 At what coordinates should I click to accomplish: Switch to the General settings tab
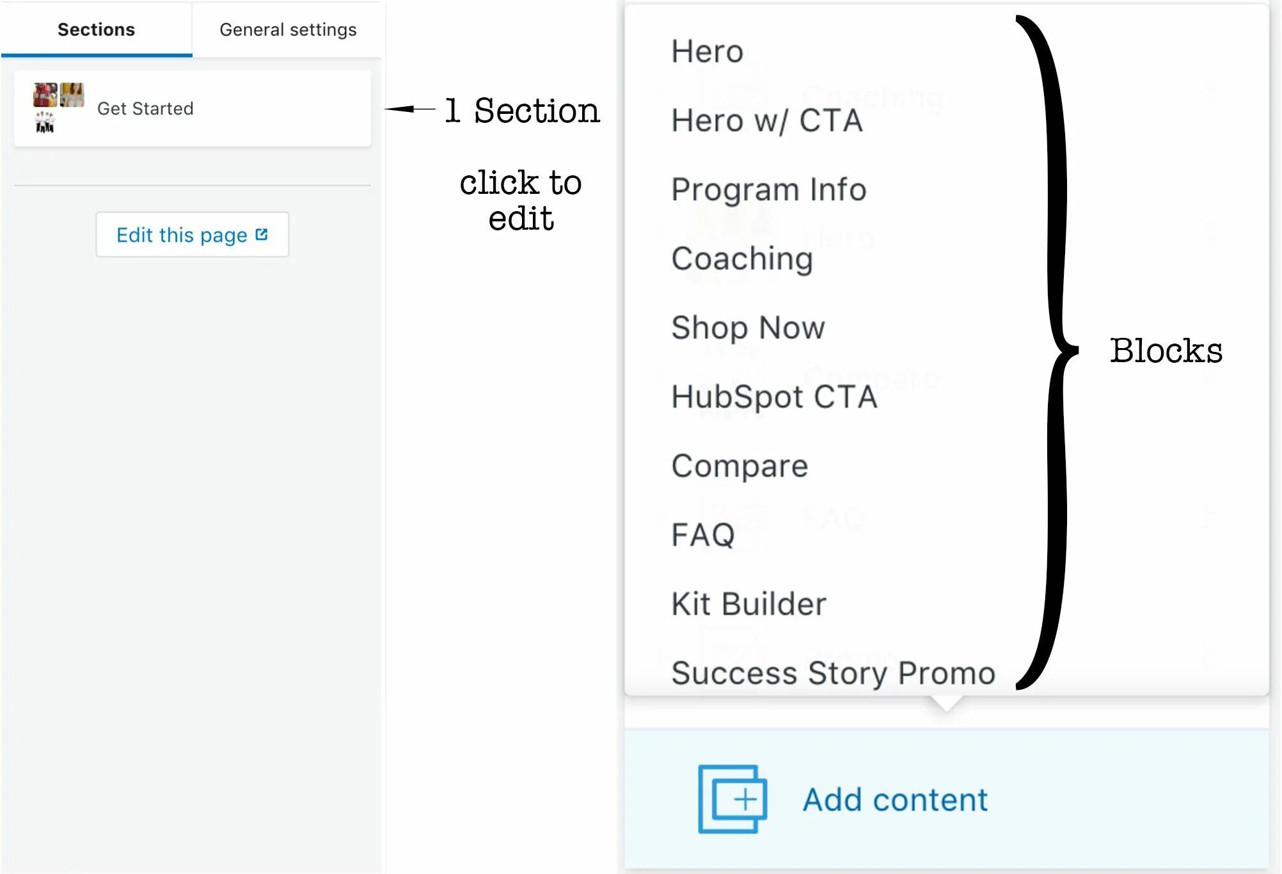(288, 29)
